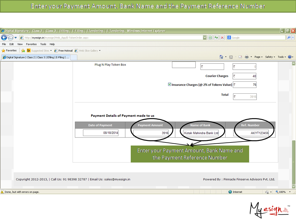Click the Refresh page icon
The height and width of the screenshot is (222, 296).
[x=216, y=38]
